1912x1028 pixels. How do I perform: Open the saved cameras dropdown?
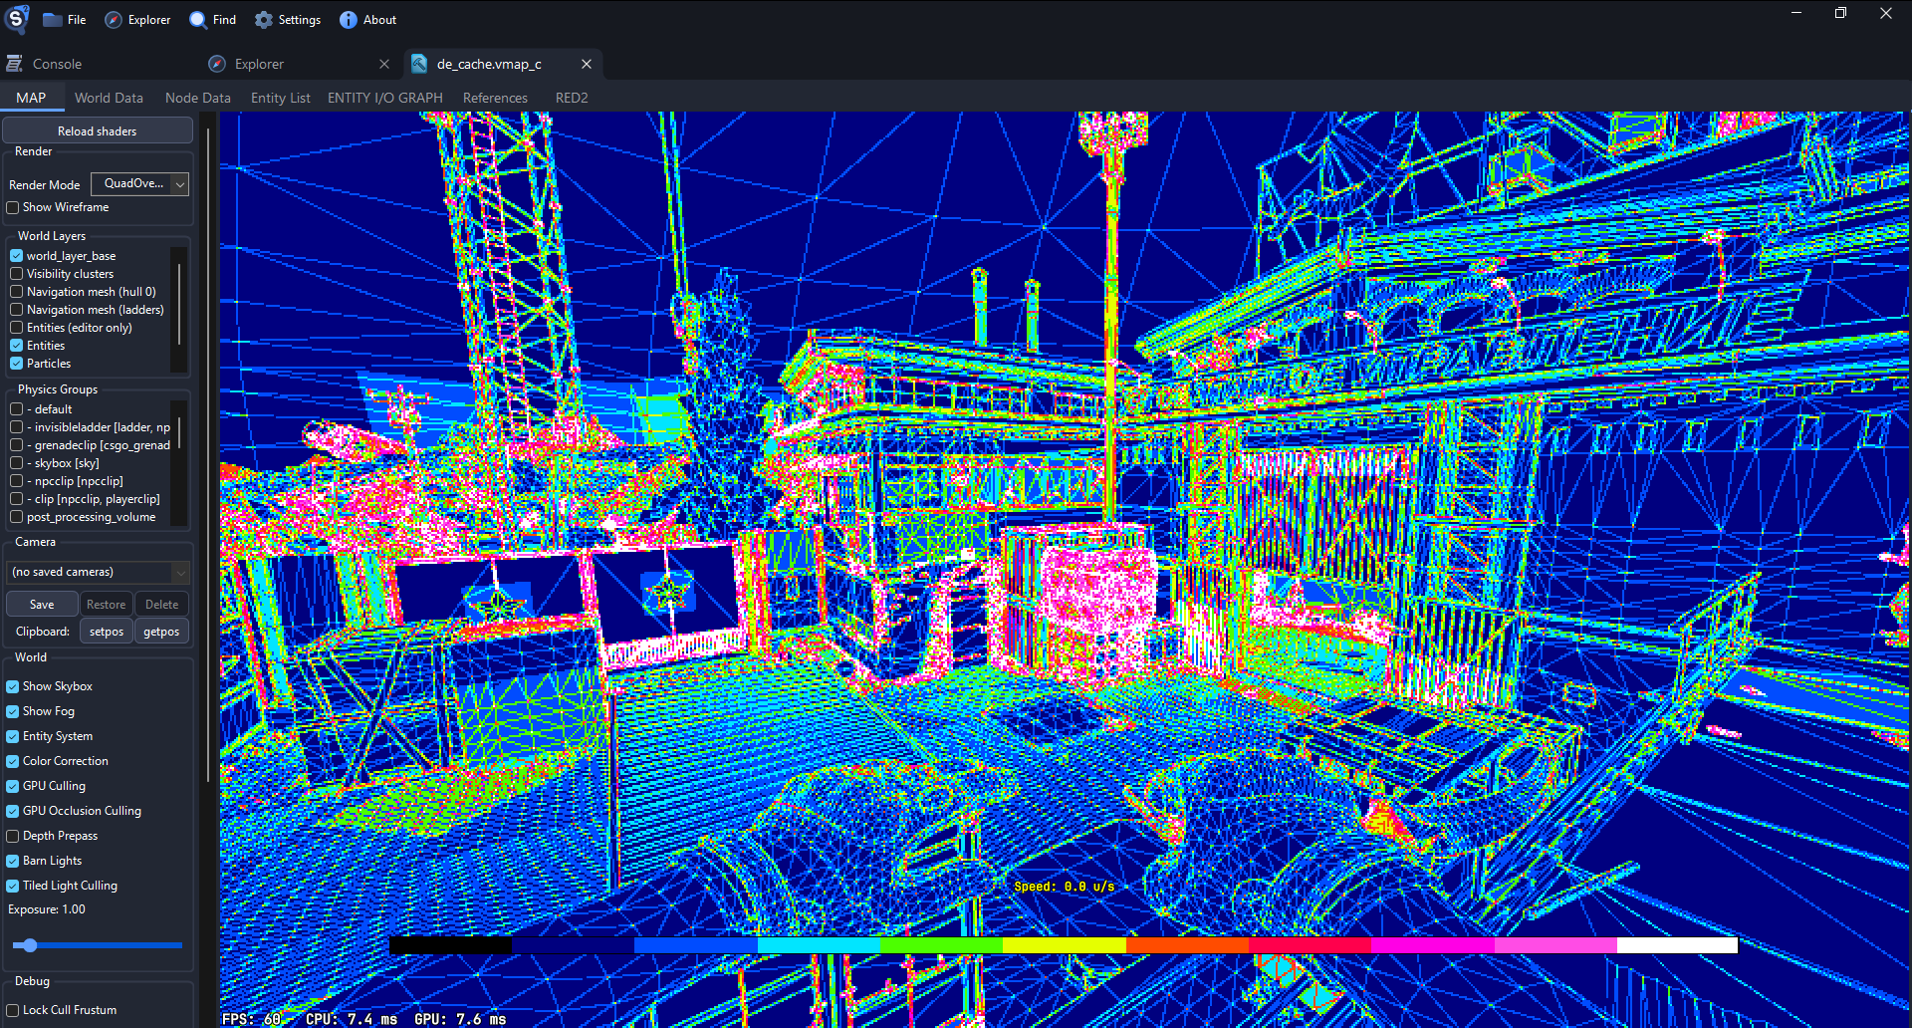click(98, 572)
